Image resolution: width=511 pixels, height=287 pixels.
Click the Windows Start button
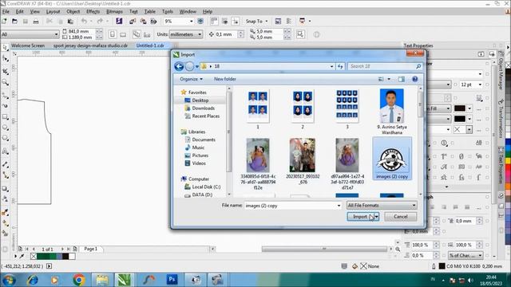point(9,280)
